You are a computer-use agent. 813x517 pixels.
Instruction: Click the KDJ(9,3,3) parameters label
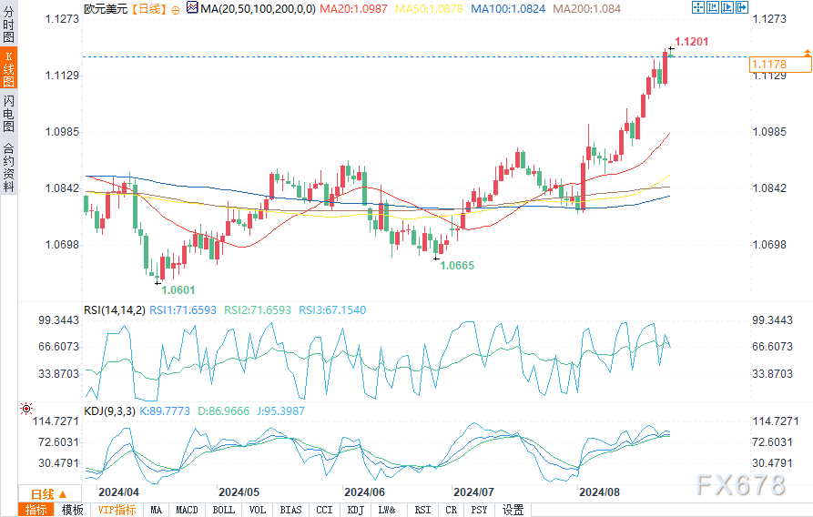(x=109, y=411)
